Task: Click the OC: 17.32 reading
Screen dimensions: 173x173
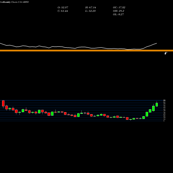Action: [119, 8]
